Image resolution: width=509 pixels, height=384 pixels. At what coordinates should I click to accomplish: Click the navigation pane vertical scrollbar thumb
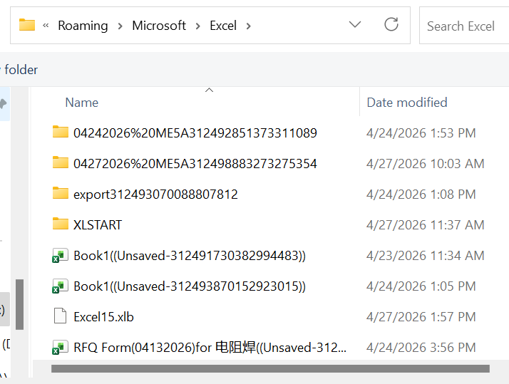[x=19, y=304]
